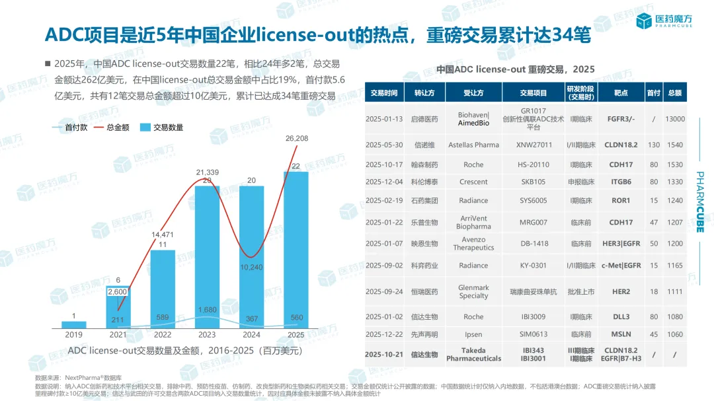Click the 2024 axis label
Screen dimensions: 714x401
tap(251, 334)
